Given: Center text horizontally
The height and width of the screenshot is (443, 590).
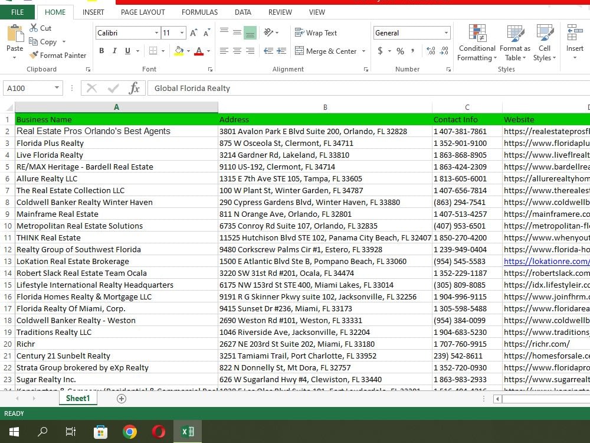Looking at the screenshot, I should point(237,51).
